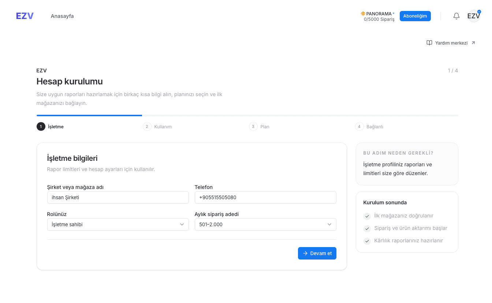
Task: Click the setup progress bar
Action: coord(247,115)
